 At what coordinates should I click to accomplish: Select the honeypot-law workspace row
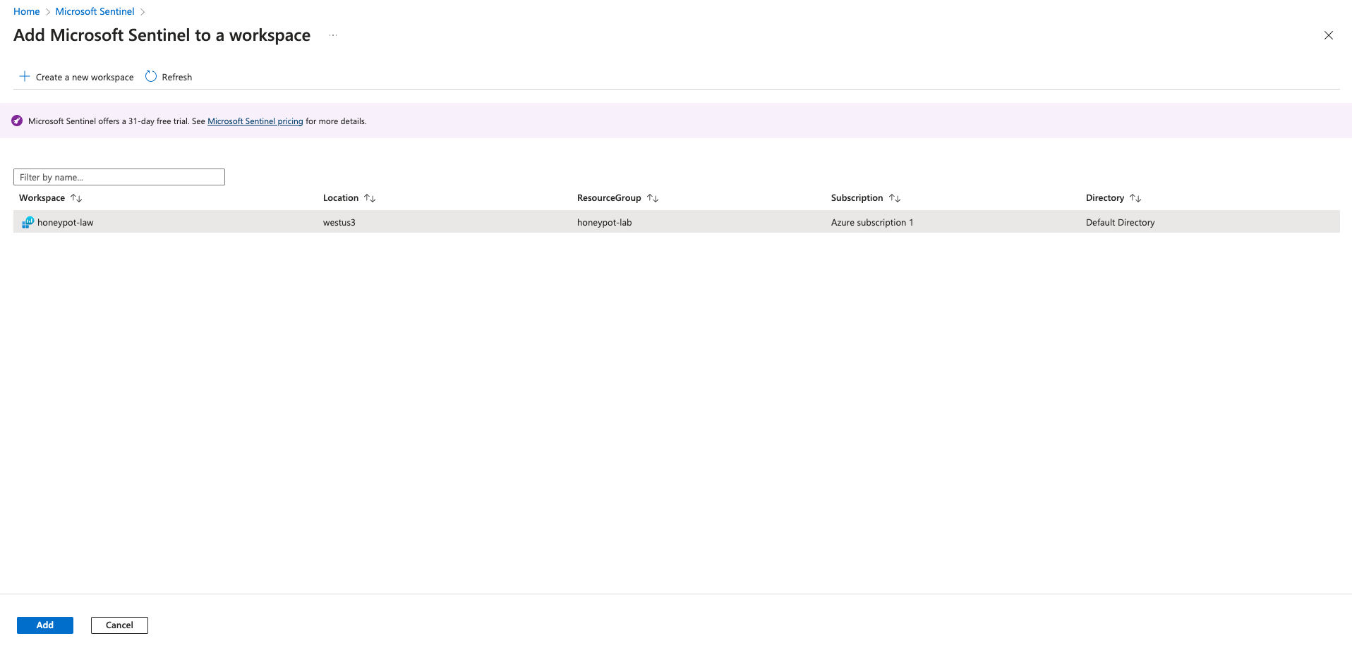pyautogui.click(x=676, y=222)
